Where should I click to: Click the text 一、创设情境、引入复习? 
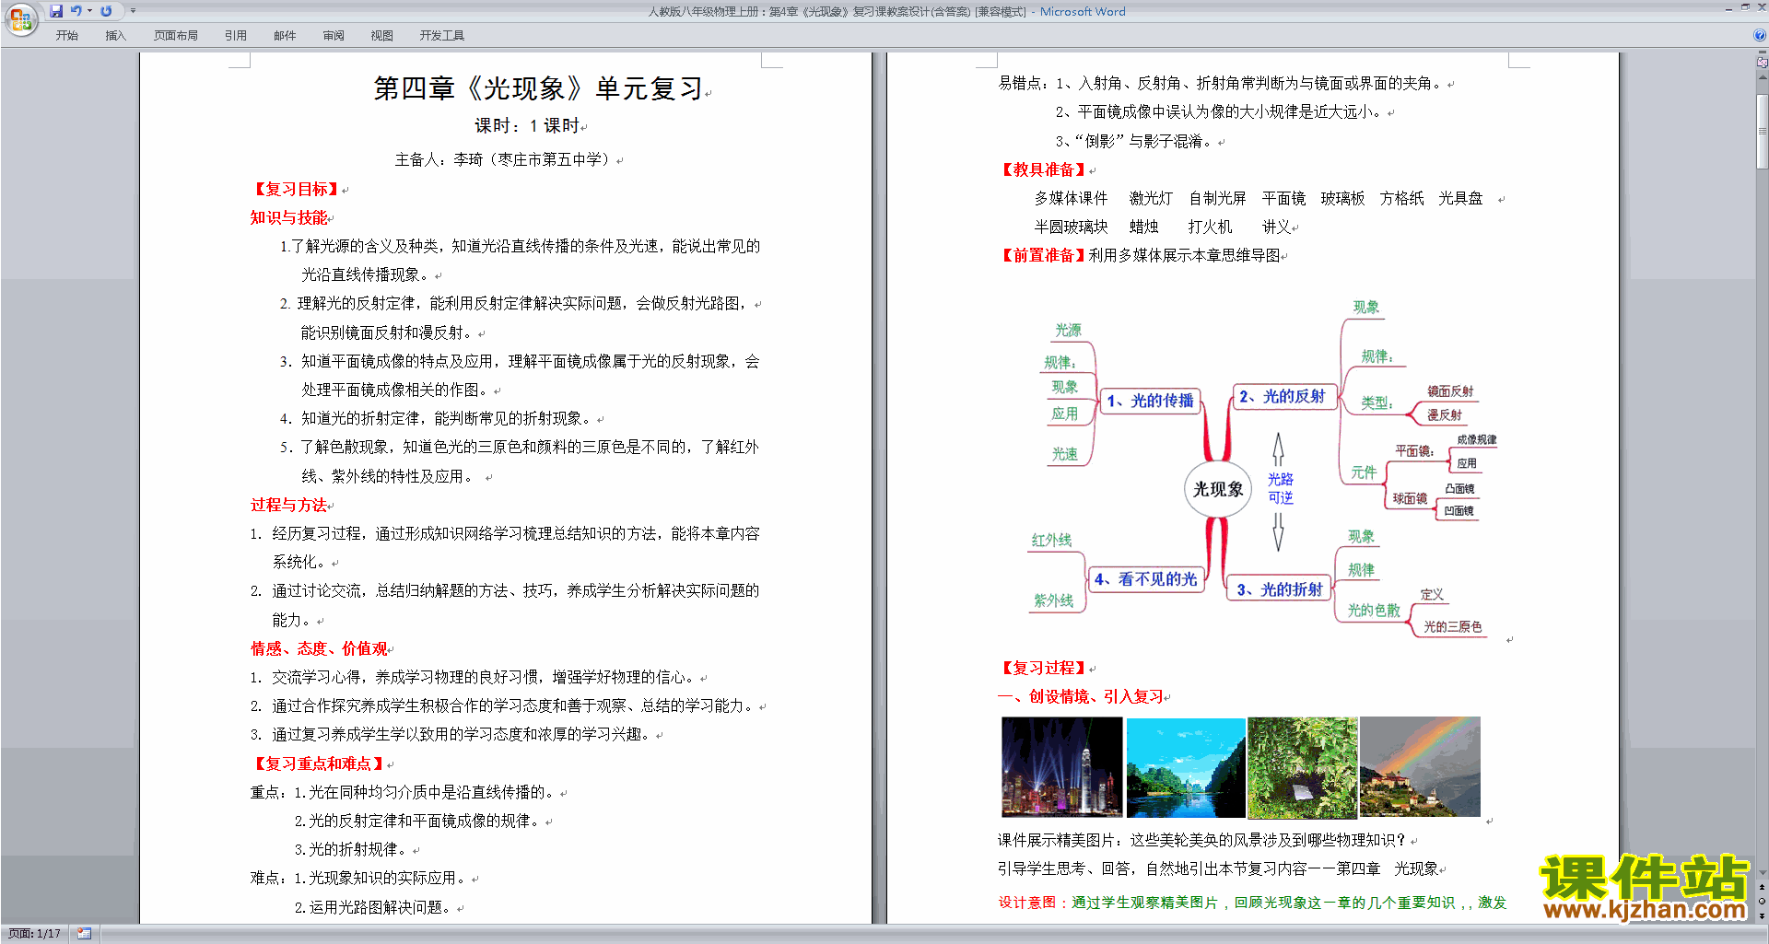1081,696
